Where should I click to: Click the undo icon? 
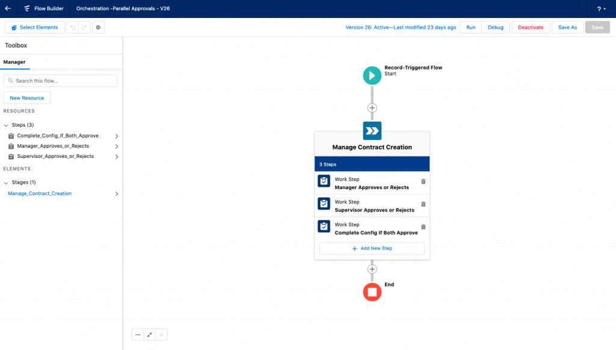[x=73, y=27]
